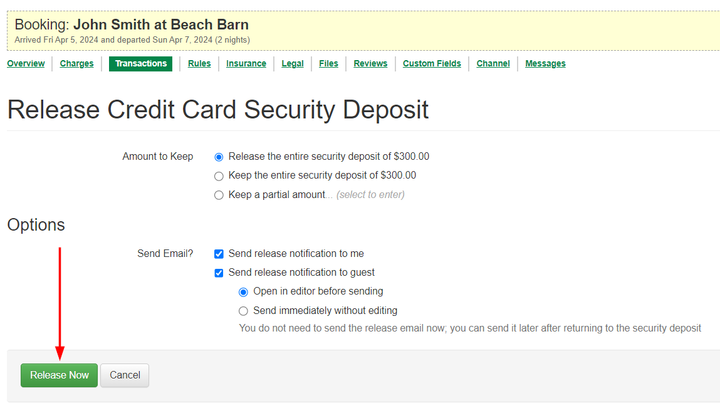Open the Legal tab

pyautogui.click(x=292, y=63)
